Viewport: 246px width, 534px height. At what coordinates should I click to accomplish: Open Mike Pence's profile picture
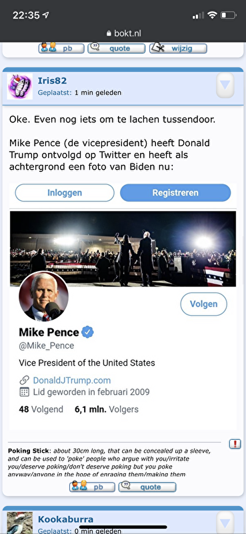pyautogui.click(x=43, y=296)
